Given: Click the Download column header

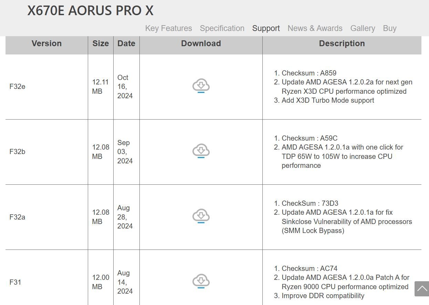Looking at the screenshot, I should coord(201,44).
